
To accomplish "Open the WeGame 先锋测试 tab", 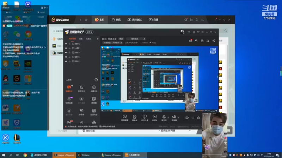I will coord(135,20).
